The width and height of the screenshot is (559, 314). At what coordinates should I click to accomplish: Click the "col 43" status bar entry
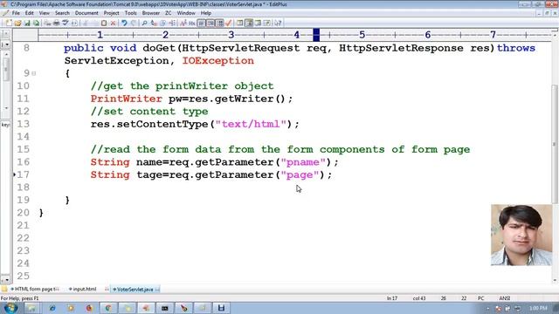coord(419,298)
